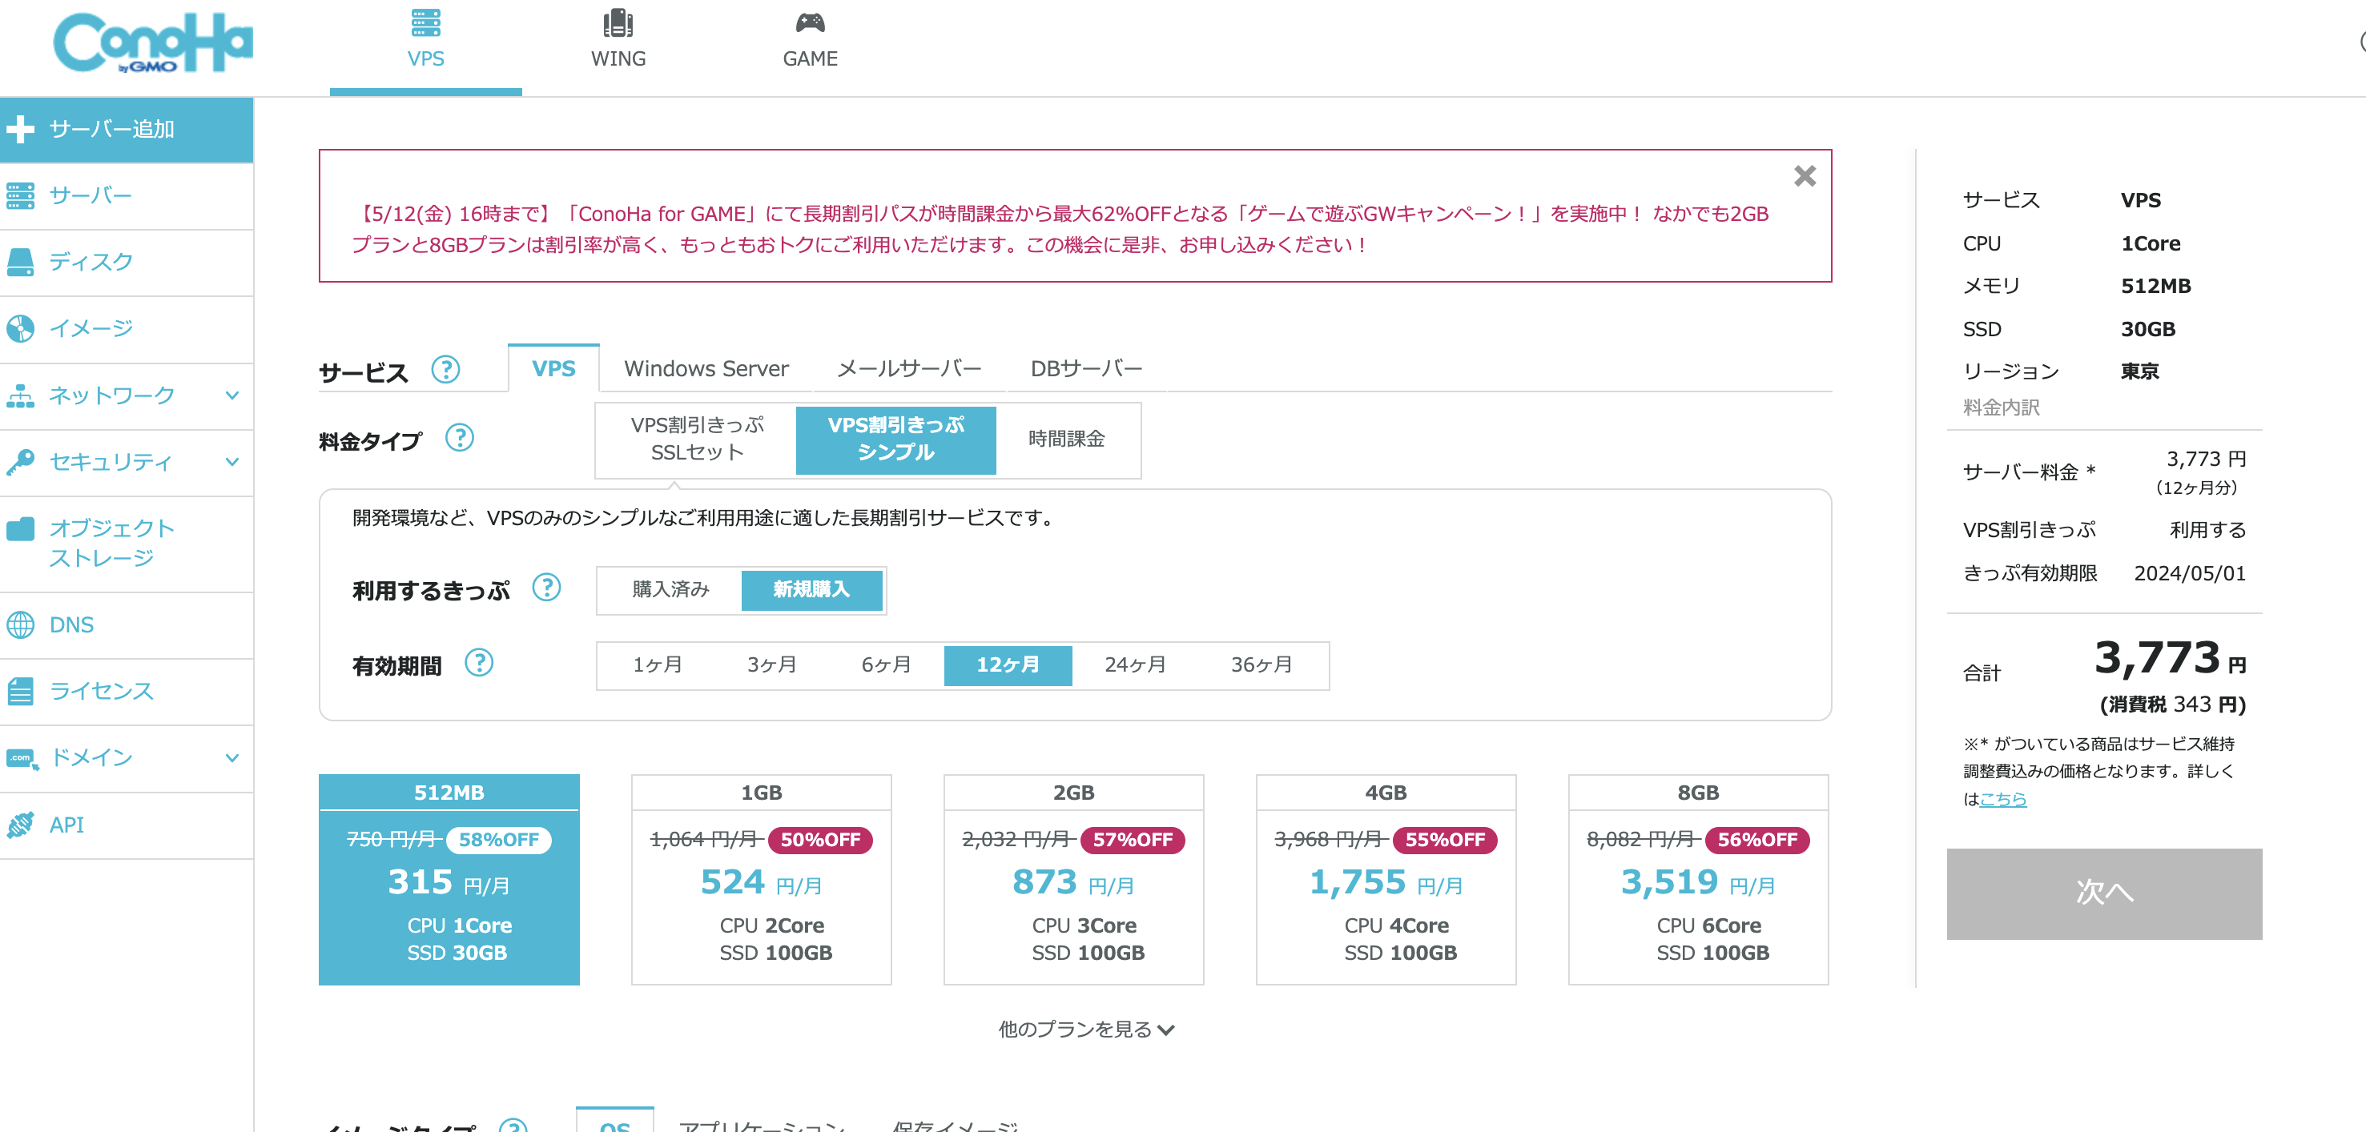The image size is (2366, 1132).
Task: Select the 8GB plan card
Action: tap(1698, 878)
